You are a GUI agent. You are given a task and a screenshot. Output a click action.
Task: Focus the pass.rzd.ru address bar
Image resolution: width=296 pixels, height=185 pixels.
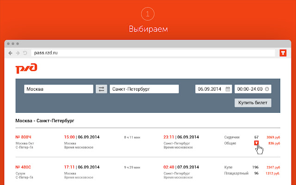pos(153,53)
